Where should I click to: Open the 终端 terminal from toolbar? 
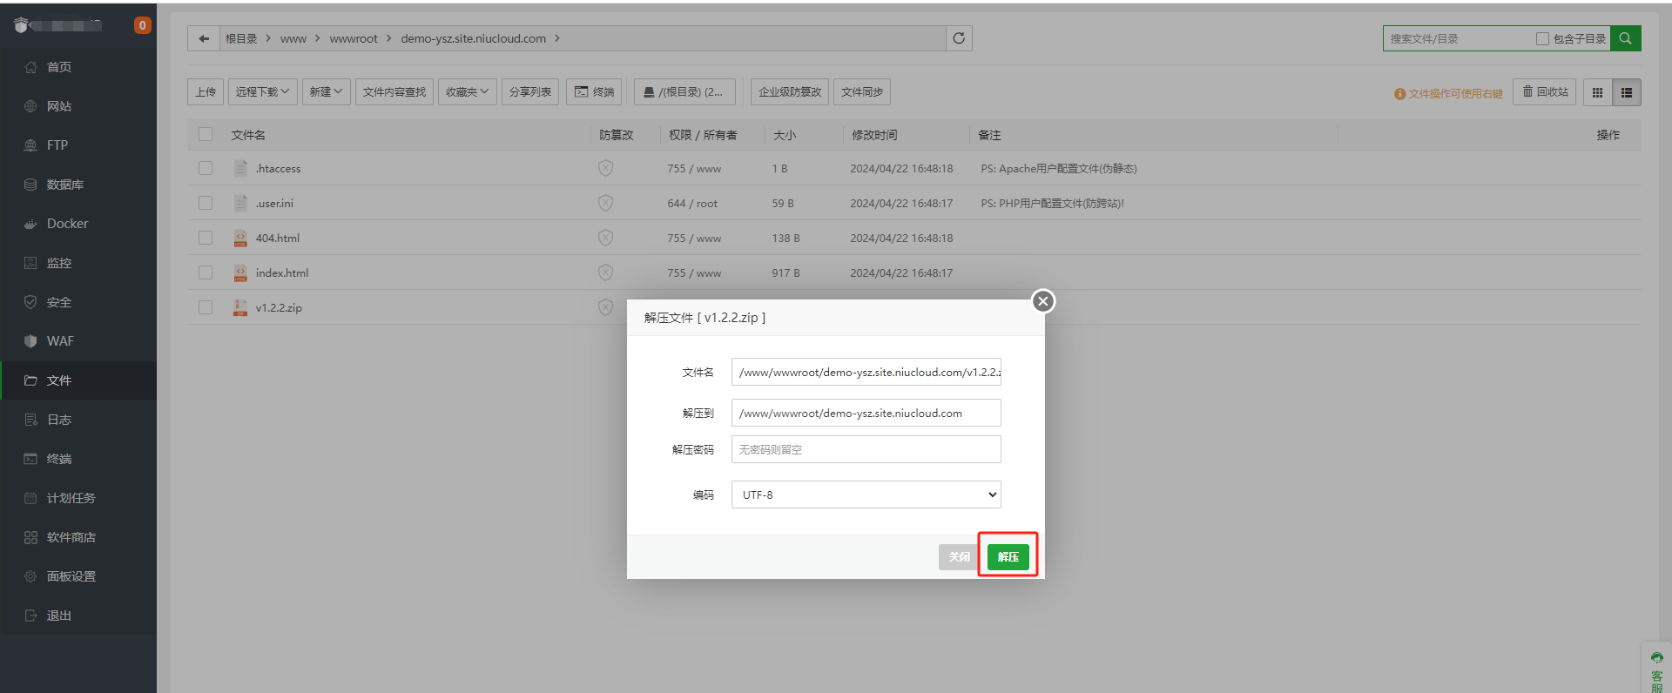(595, 92)
